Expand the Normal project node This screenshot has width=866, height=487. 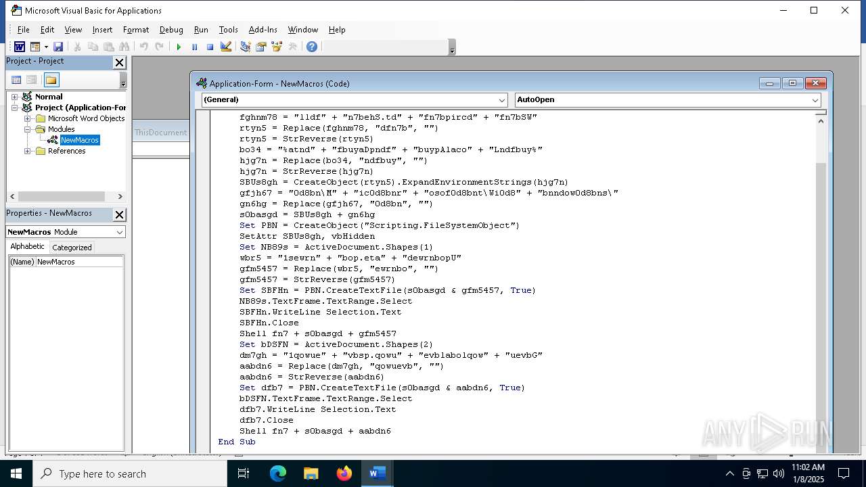(14, 97)
